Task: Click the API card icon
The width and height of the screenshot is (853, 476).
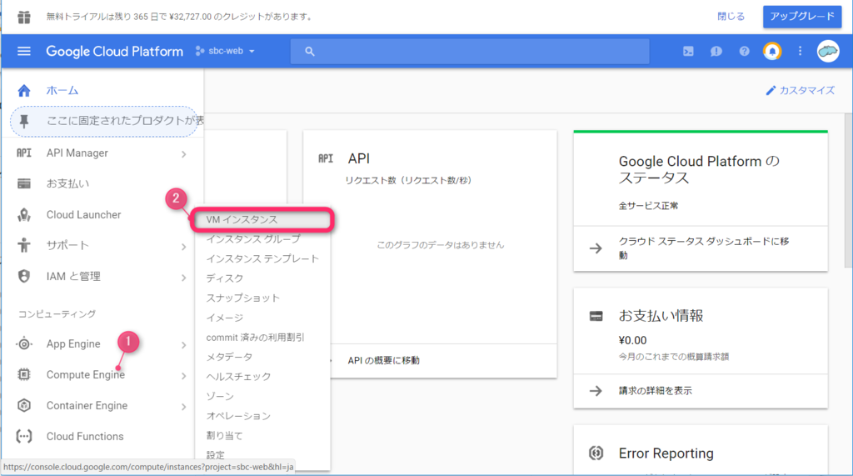Action: click(326, 158)
